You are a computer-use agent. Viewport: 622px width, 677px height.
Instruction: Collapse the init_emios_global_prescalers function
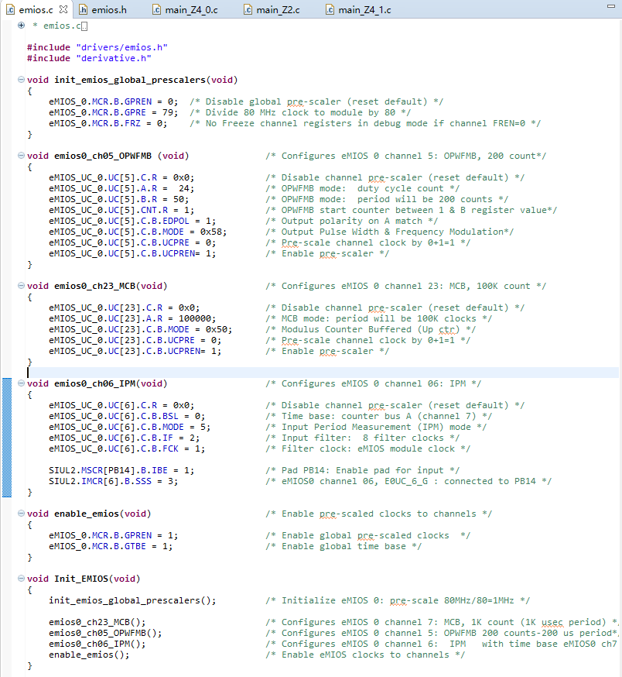(x=22, y=80)
